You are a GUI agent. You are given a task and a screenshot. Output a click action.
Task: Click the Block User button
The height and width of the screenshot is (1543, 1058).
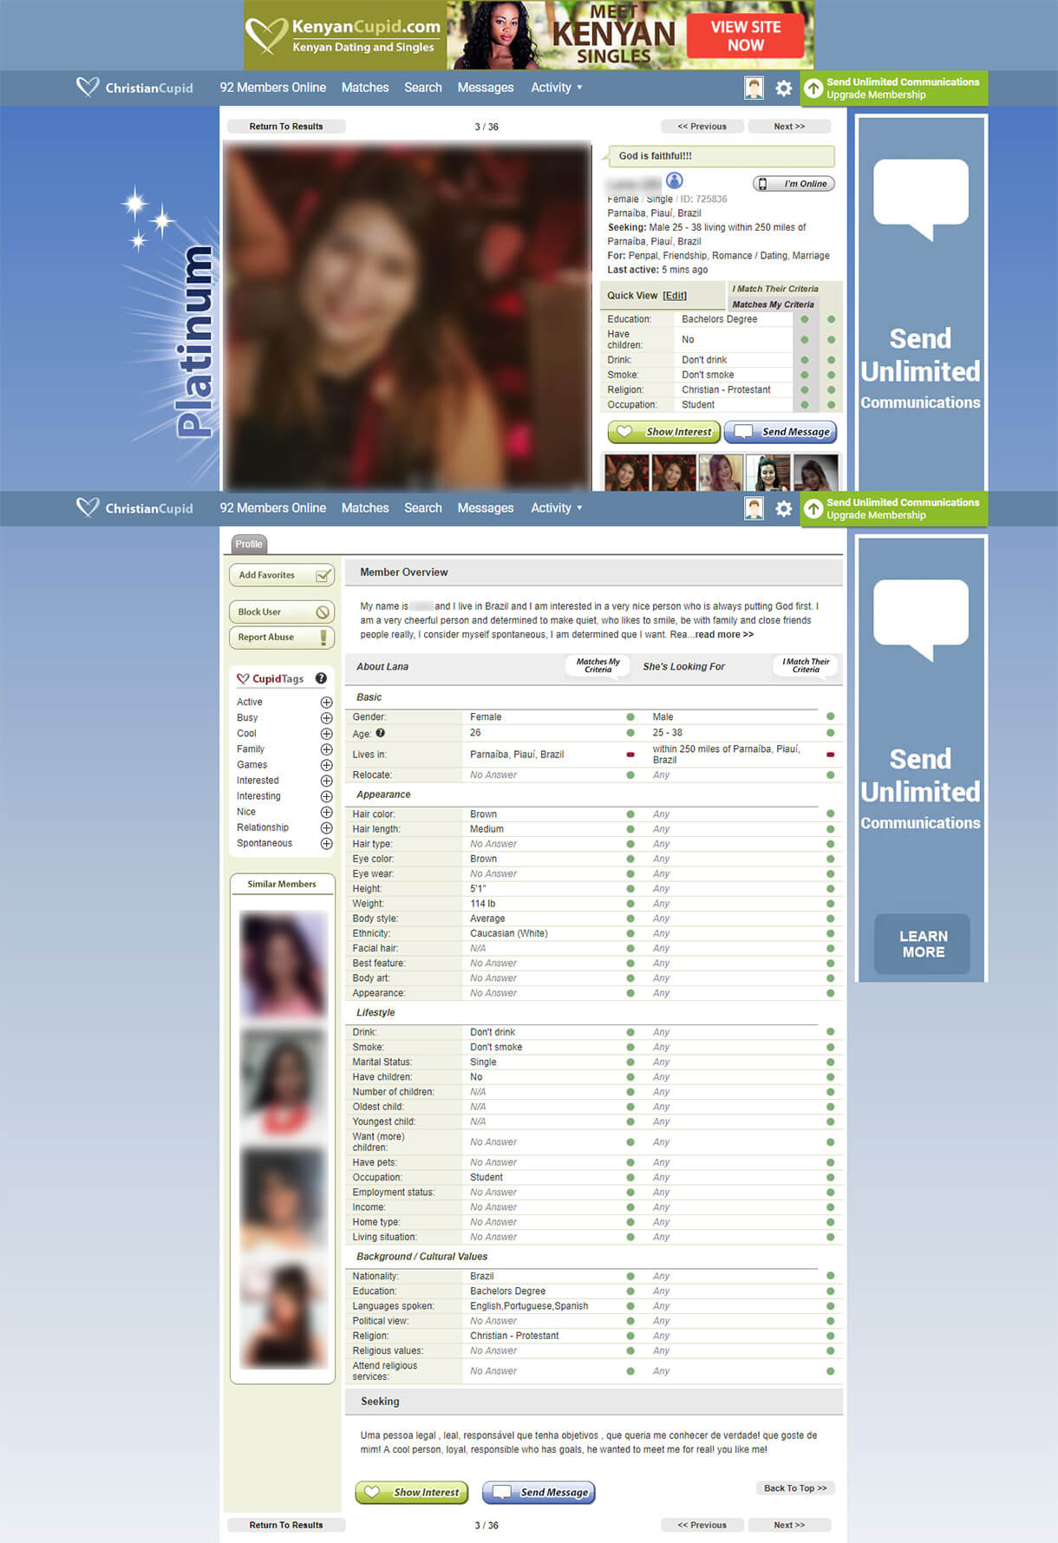click(282, 612)
